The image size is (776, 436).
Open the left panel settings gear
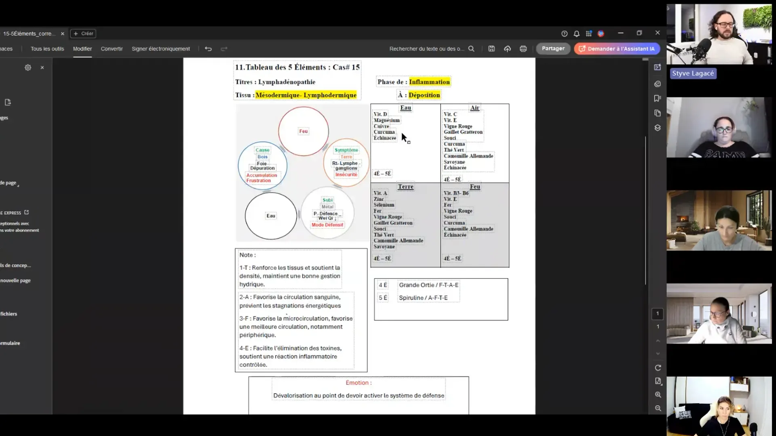[28, 68]
